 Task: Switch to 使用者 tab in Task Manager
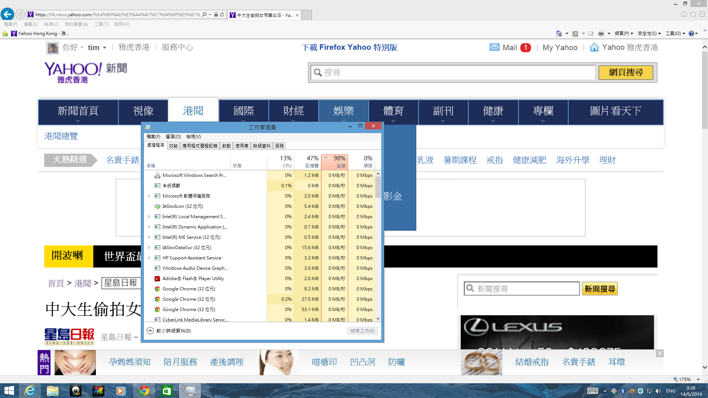242,146
